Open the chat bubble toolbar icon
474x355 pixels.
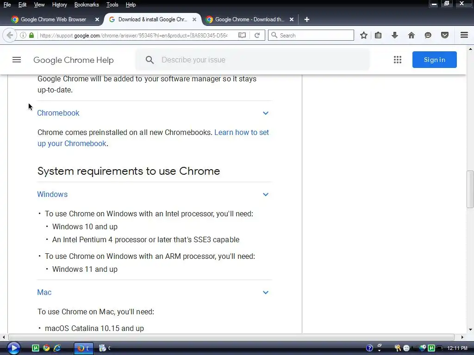pyautogui.click(x=428, y=35)
